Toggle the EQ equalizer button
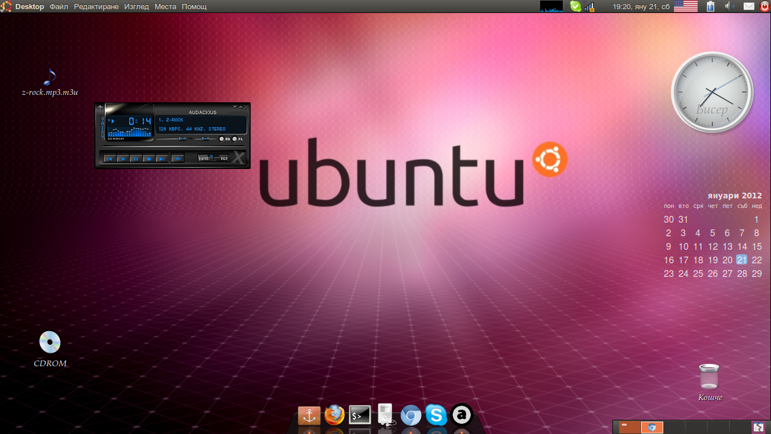Viewport: 771px width, 434px height. [x=225, y=138]
